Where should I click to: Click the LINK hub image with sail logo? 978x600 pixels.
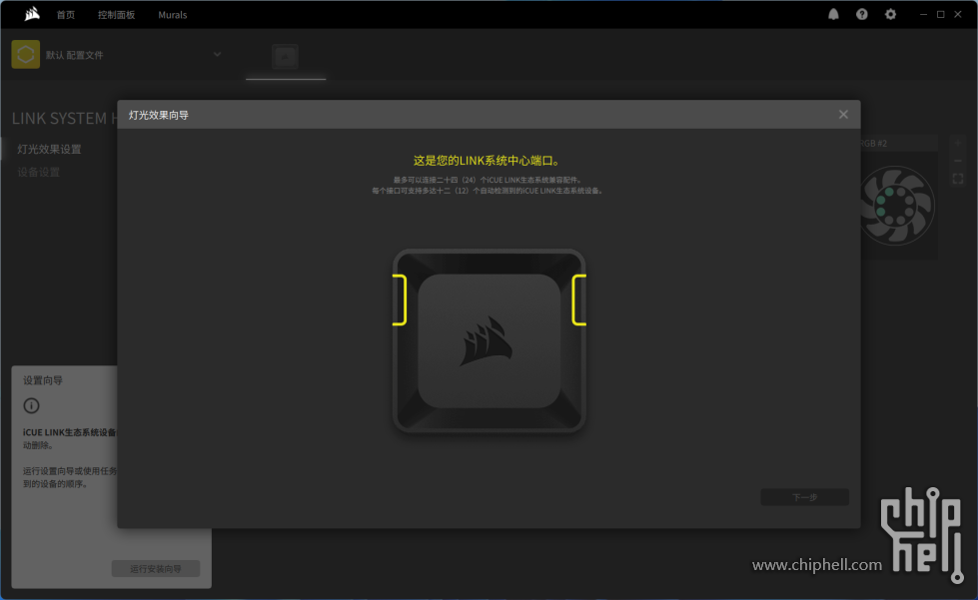[489, 340]
